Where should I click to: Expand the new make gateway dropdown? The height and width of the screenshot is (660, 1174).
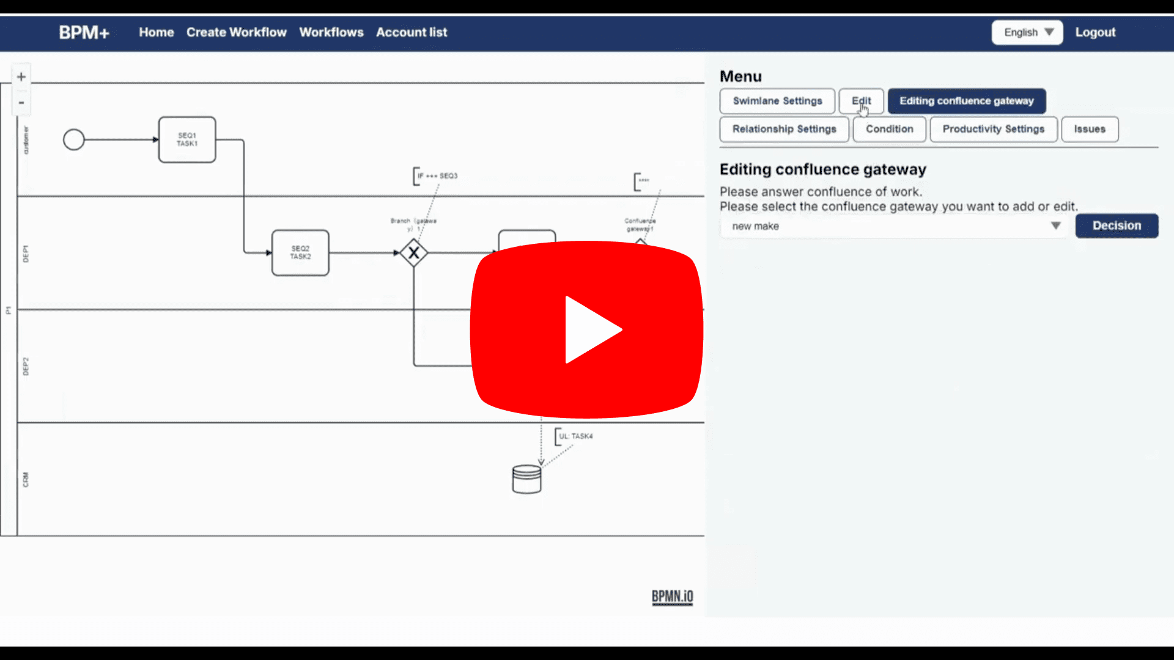pos(893,226)
